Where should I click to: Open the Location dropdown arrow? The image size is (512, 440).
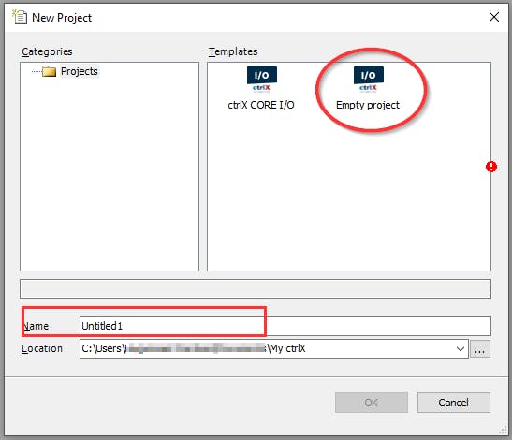(x=461, y=349)
